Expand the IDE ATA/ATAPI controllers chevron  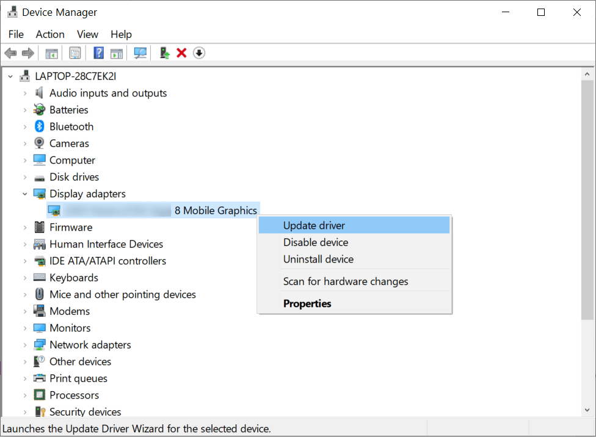click(24, 261)
